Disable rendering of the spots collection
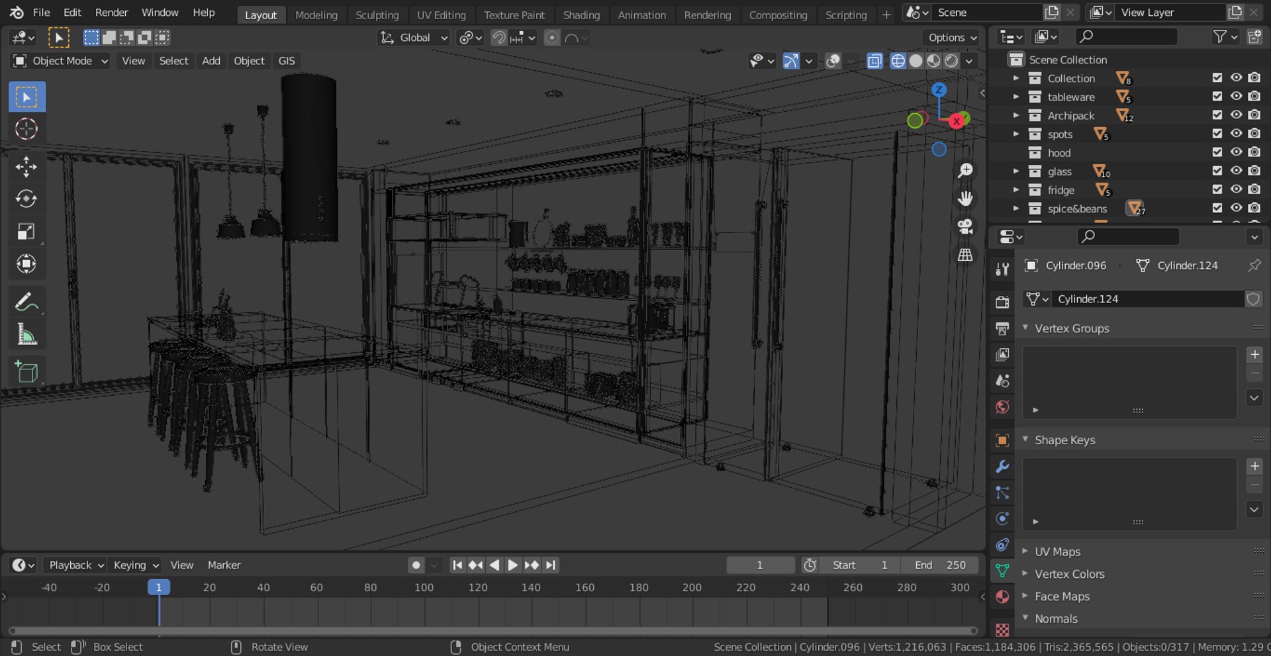 (x=1254, y=134)
